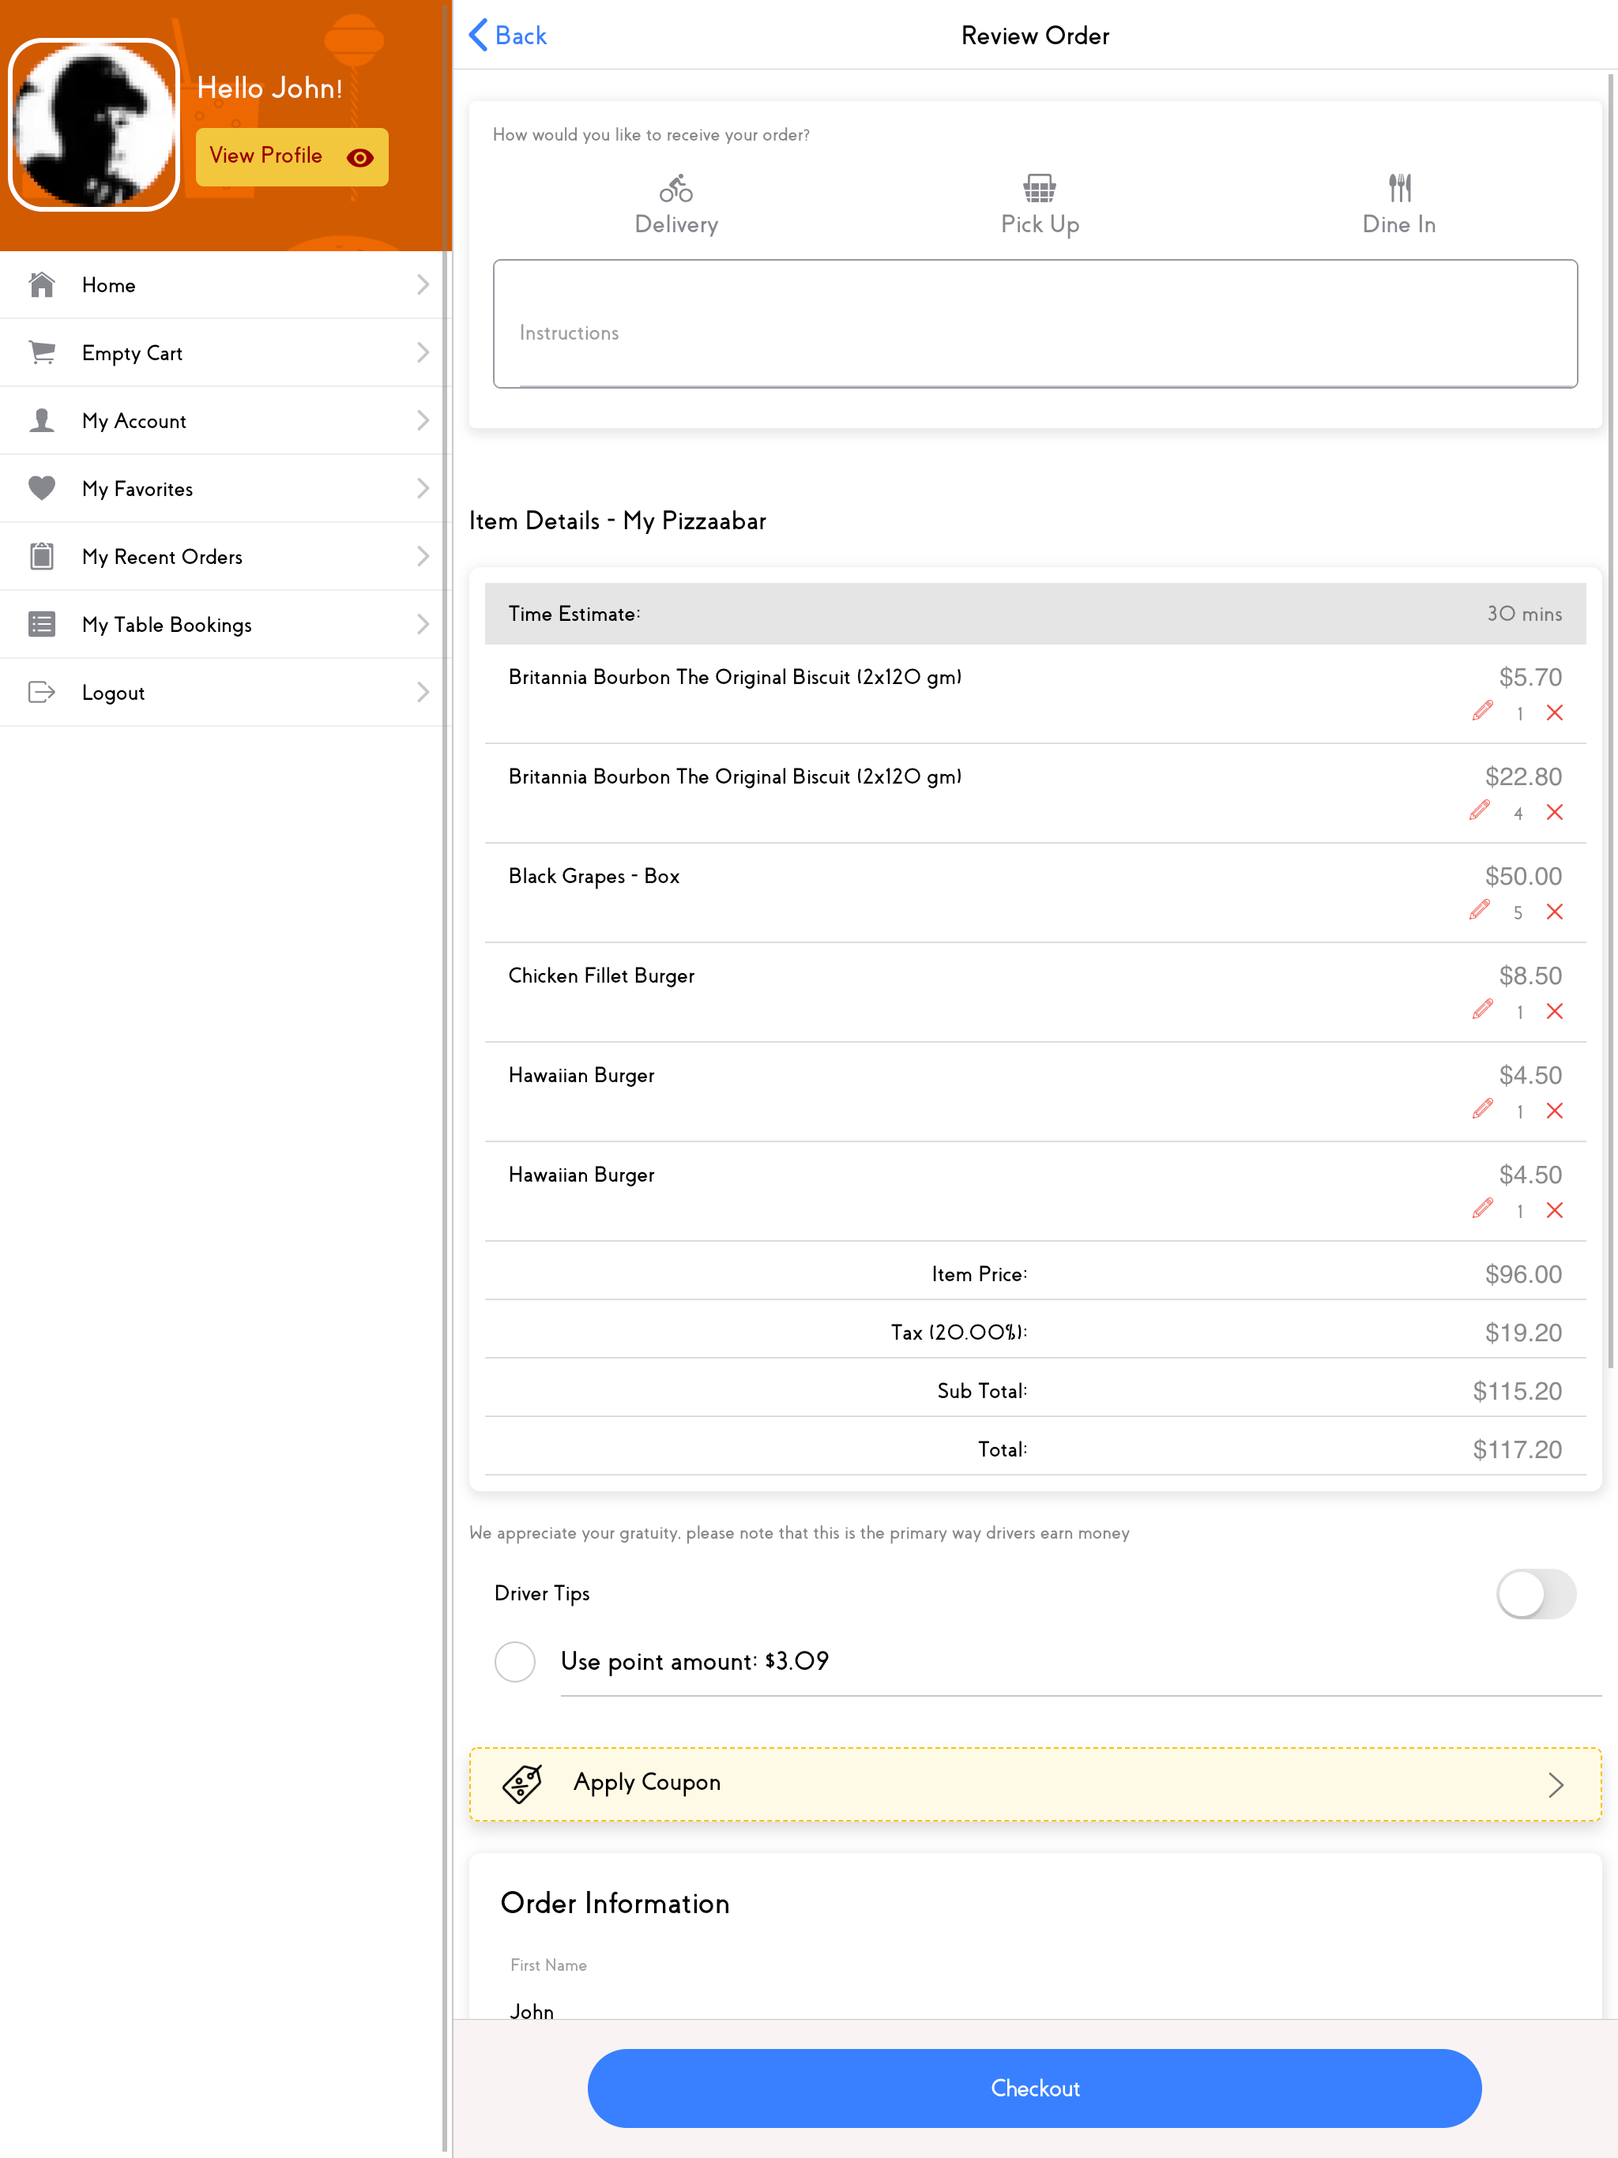Open the My Favorites menu item
Image resolution: width=1618 pixels, height=2158 pixels.
225,488
